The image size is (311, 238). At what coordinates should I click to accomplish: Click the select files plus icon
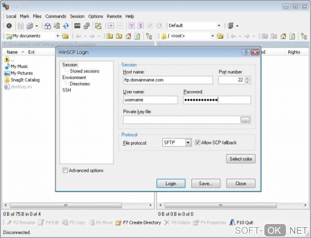point(111,26)
